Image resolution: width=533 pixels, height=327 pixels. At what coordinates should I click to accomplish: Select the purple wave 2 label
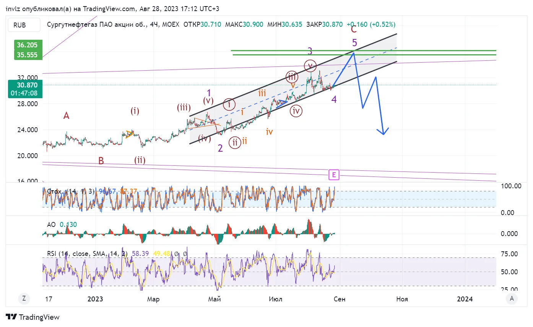coord(220,148)
